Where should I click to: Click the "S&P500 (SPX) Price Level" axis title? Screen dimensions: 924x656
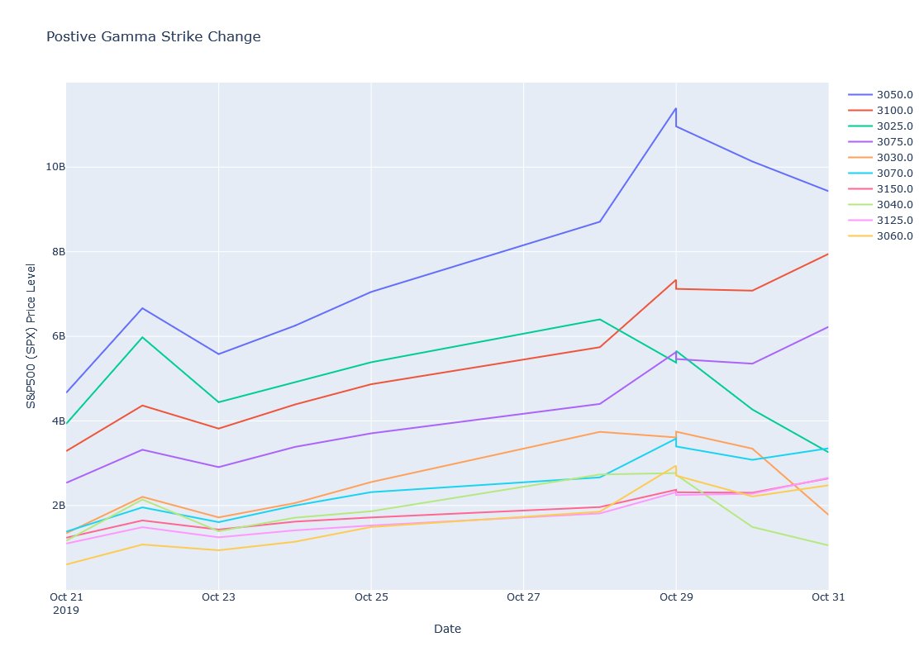coord(31,336)
